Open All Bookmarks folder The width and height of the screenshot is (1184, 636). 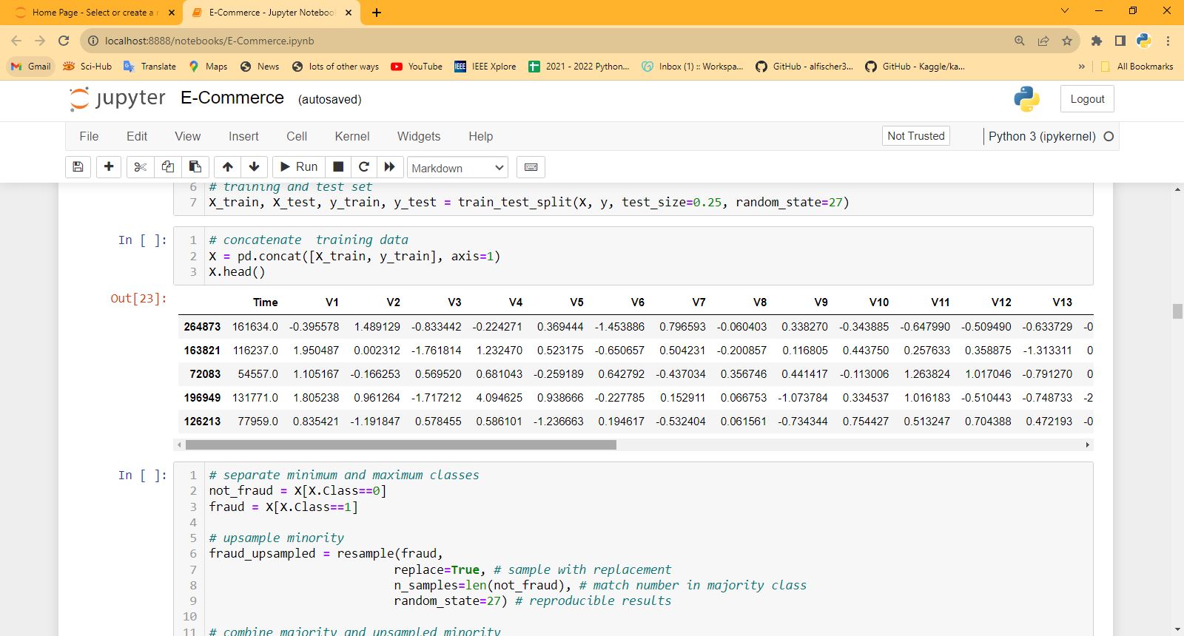[1137, 67]
